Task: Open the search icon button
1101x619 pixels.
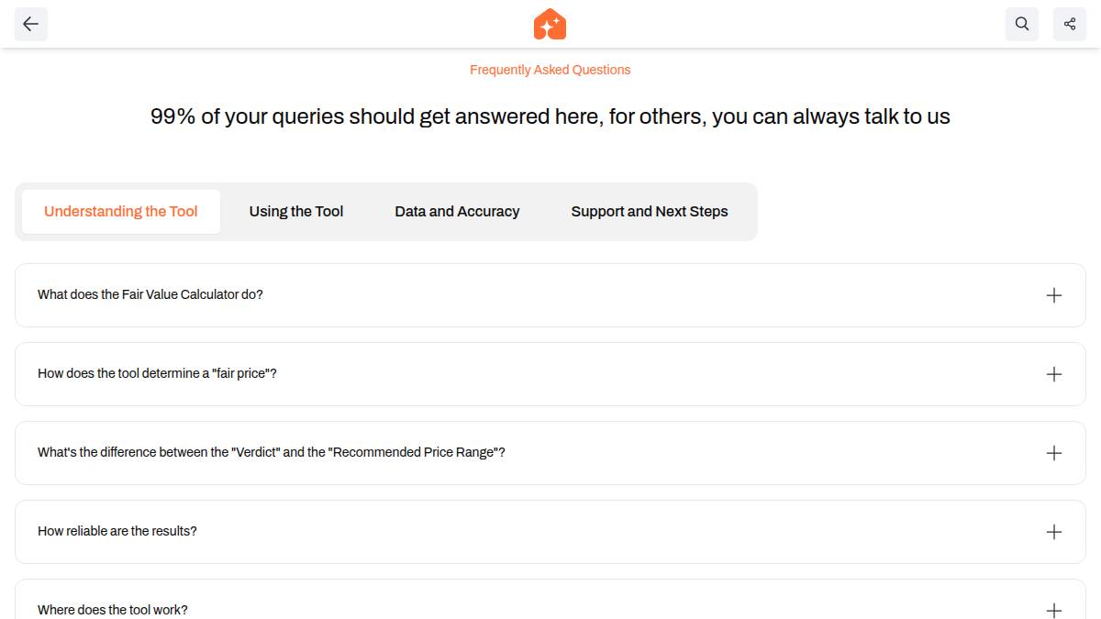Action: 1022,25
